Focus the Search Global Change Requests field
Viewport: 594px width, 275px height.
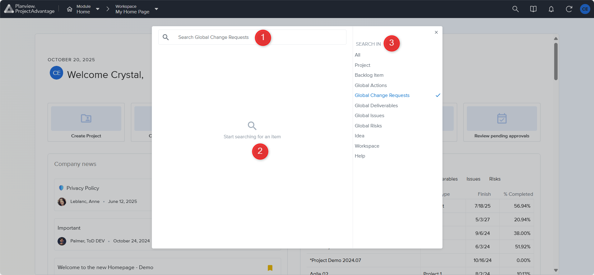(x=215, y=37)
